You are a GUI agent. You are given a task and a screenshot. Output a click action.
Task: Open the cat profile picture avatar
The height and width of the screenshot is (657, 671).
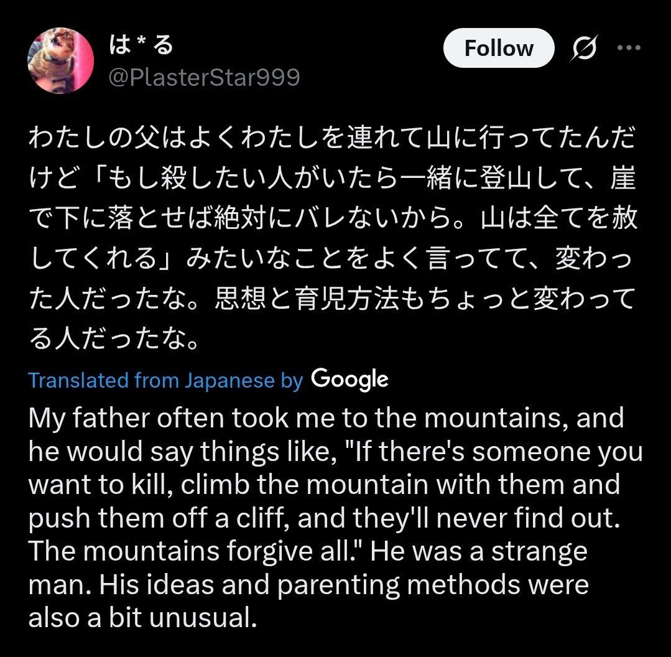[60, 61]
